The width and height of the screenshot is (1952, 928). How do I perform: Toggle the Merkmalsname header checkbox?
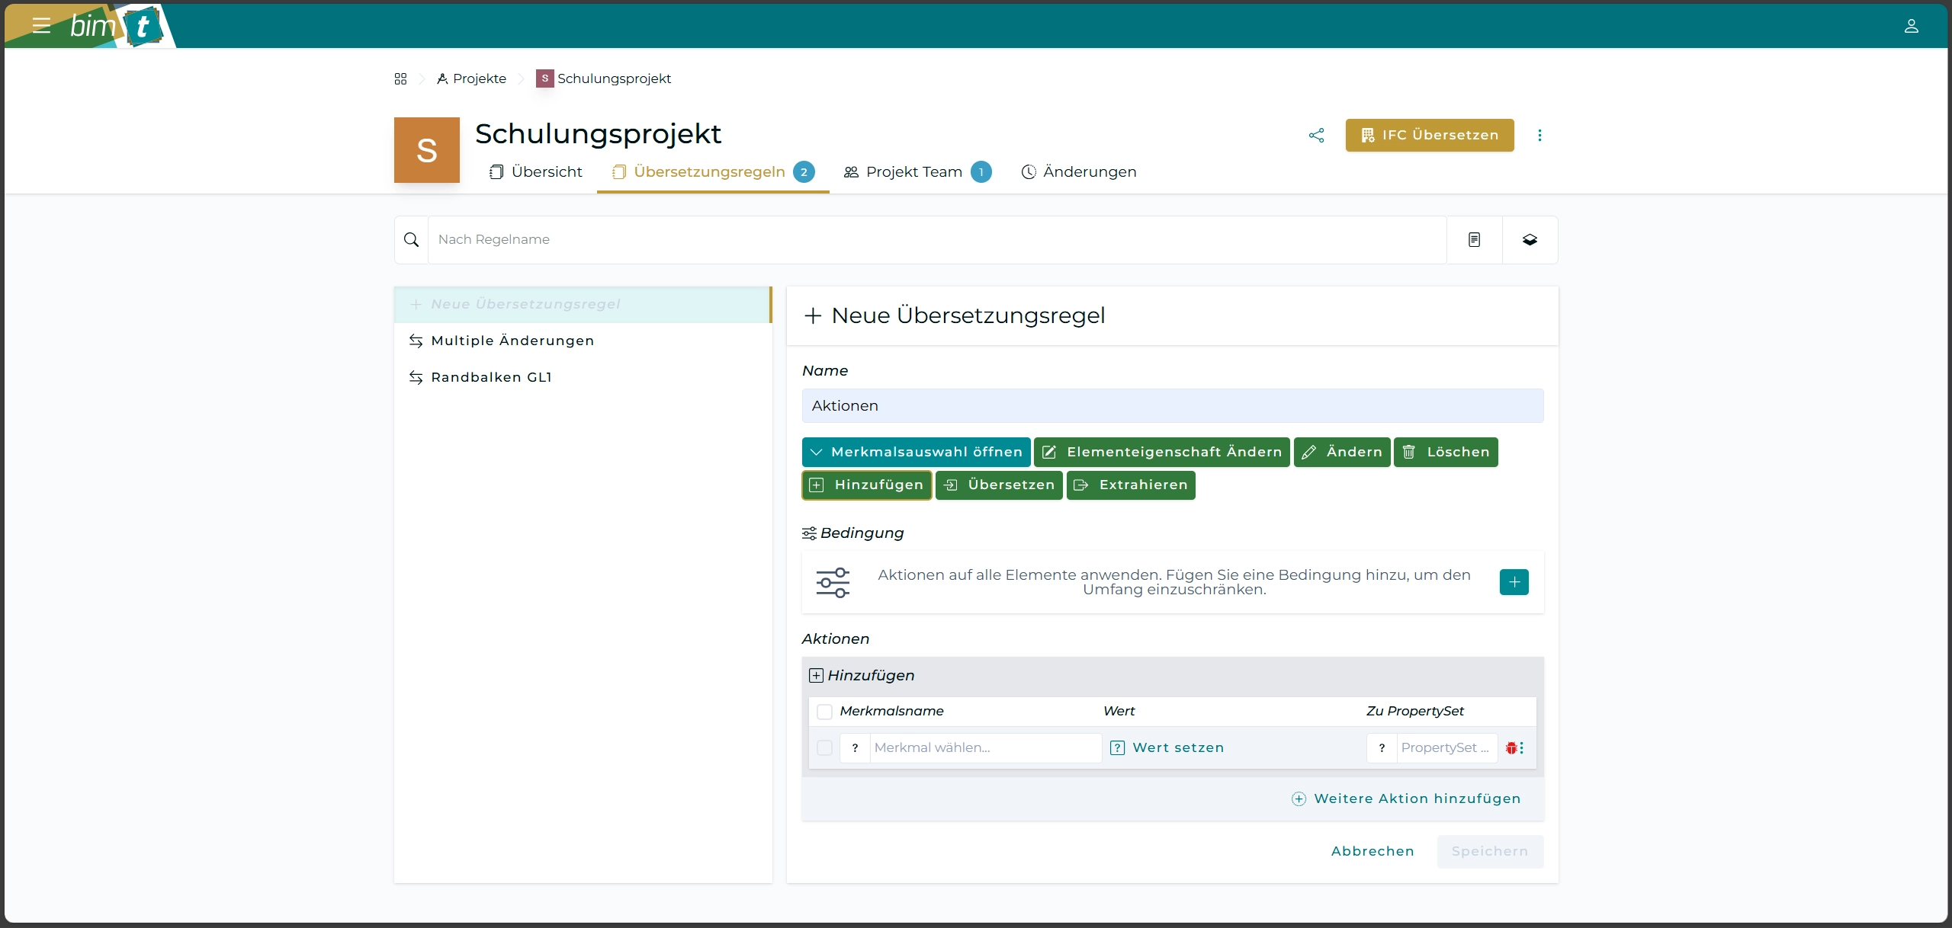824,712
